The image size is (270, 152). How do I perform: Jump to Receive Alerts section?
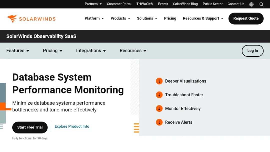[179, 122]
